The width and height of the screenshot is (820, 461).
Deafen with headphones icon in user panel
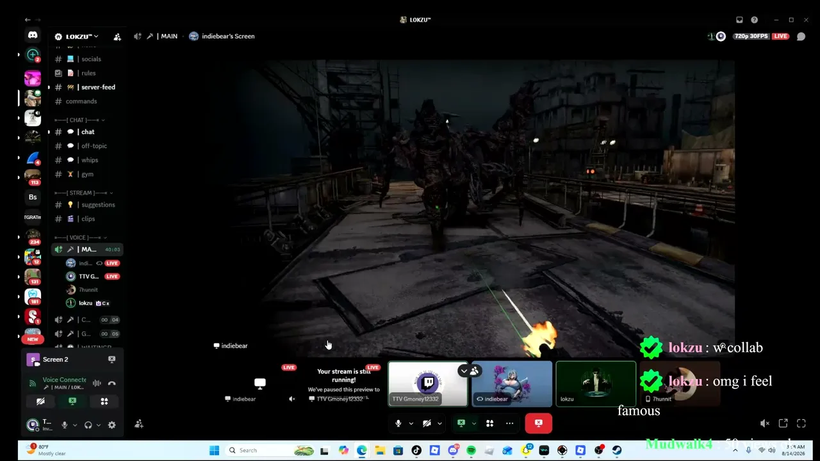(x=88, y=425)
